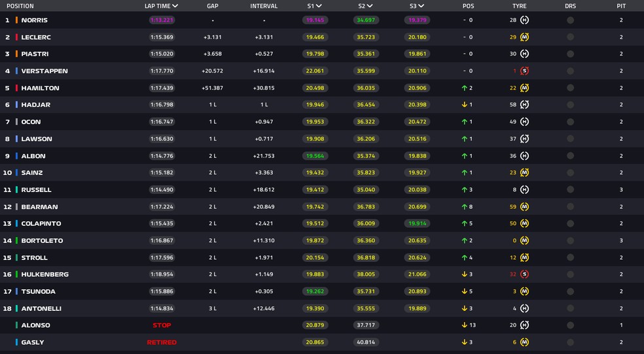Click Antonelli's DRS indicator dot
The height and width of the screenshot is (354, 644).
coord(570,308)
